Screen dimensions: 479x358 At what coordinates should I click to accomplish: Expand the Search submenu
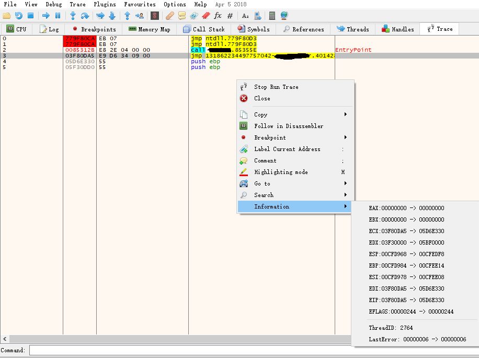(x=295, y=195)
